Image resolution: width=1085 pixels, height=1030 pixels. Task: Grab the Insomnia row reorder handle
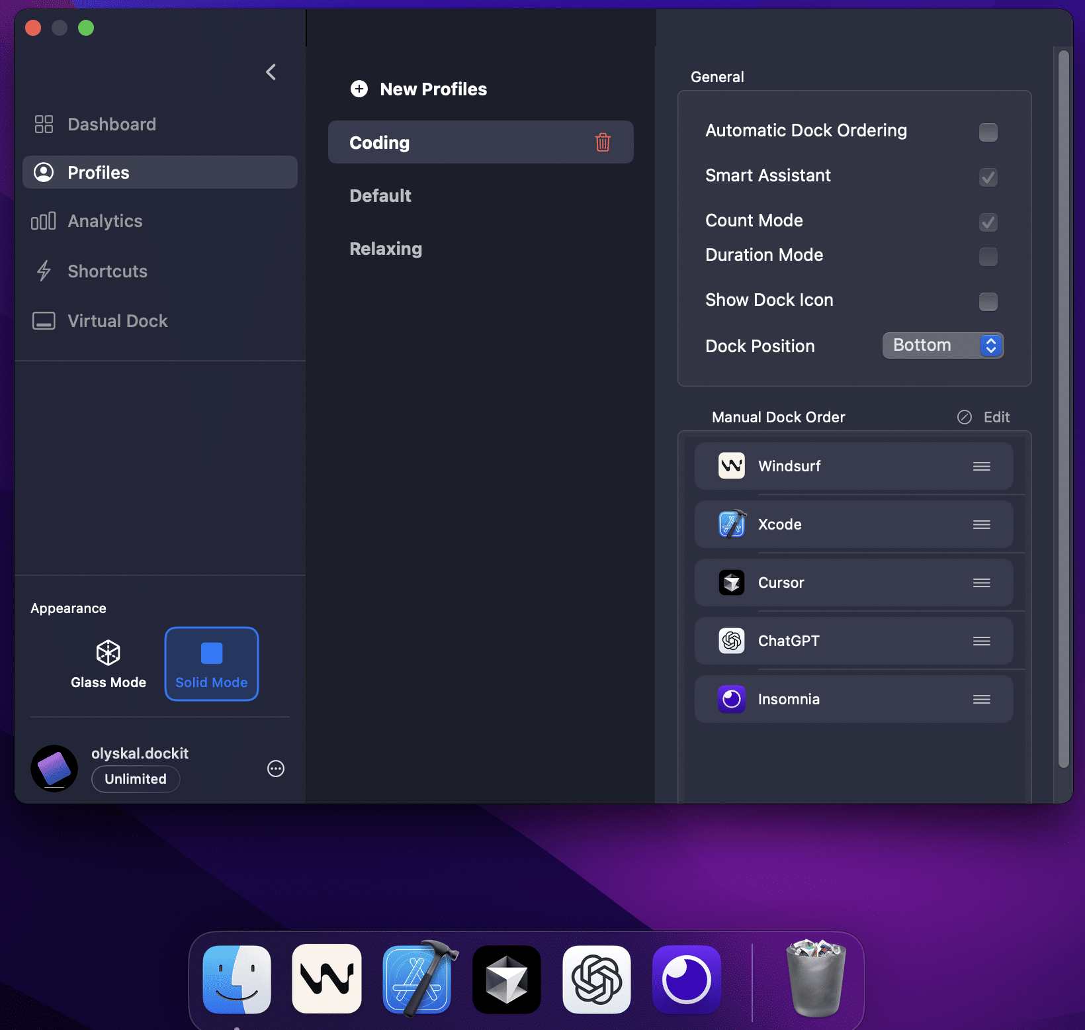click(982, 699)
